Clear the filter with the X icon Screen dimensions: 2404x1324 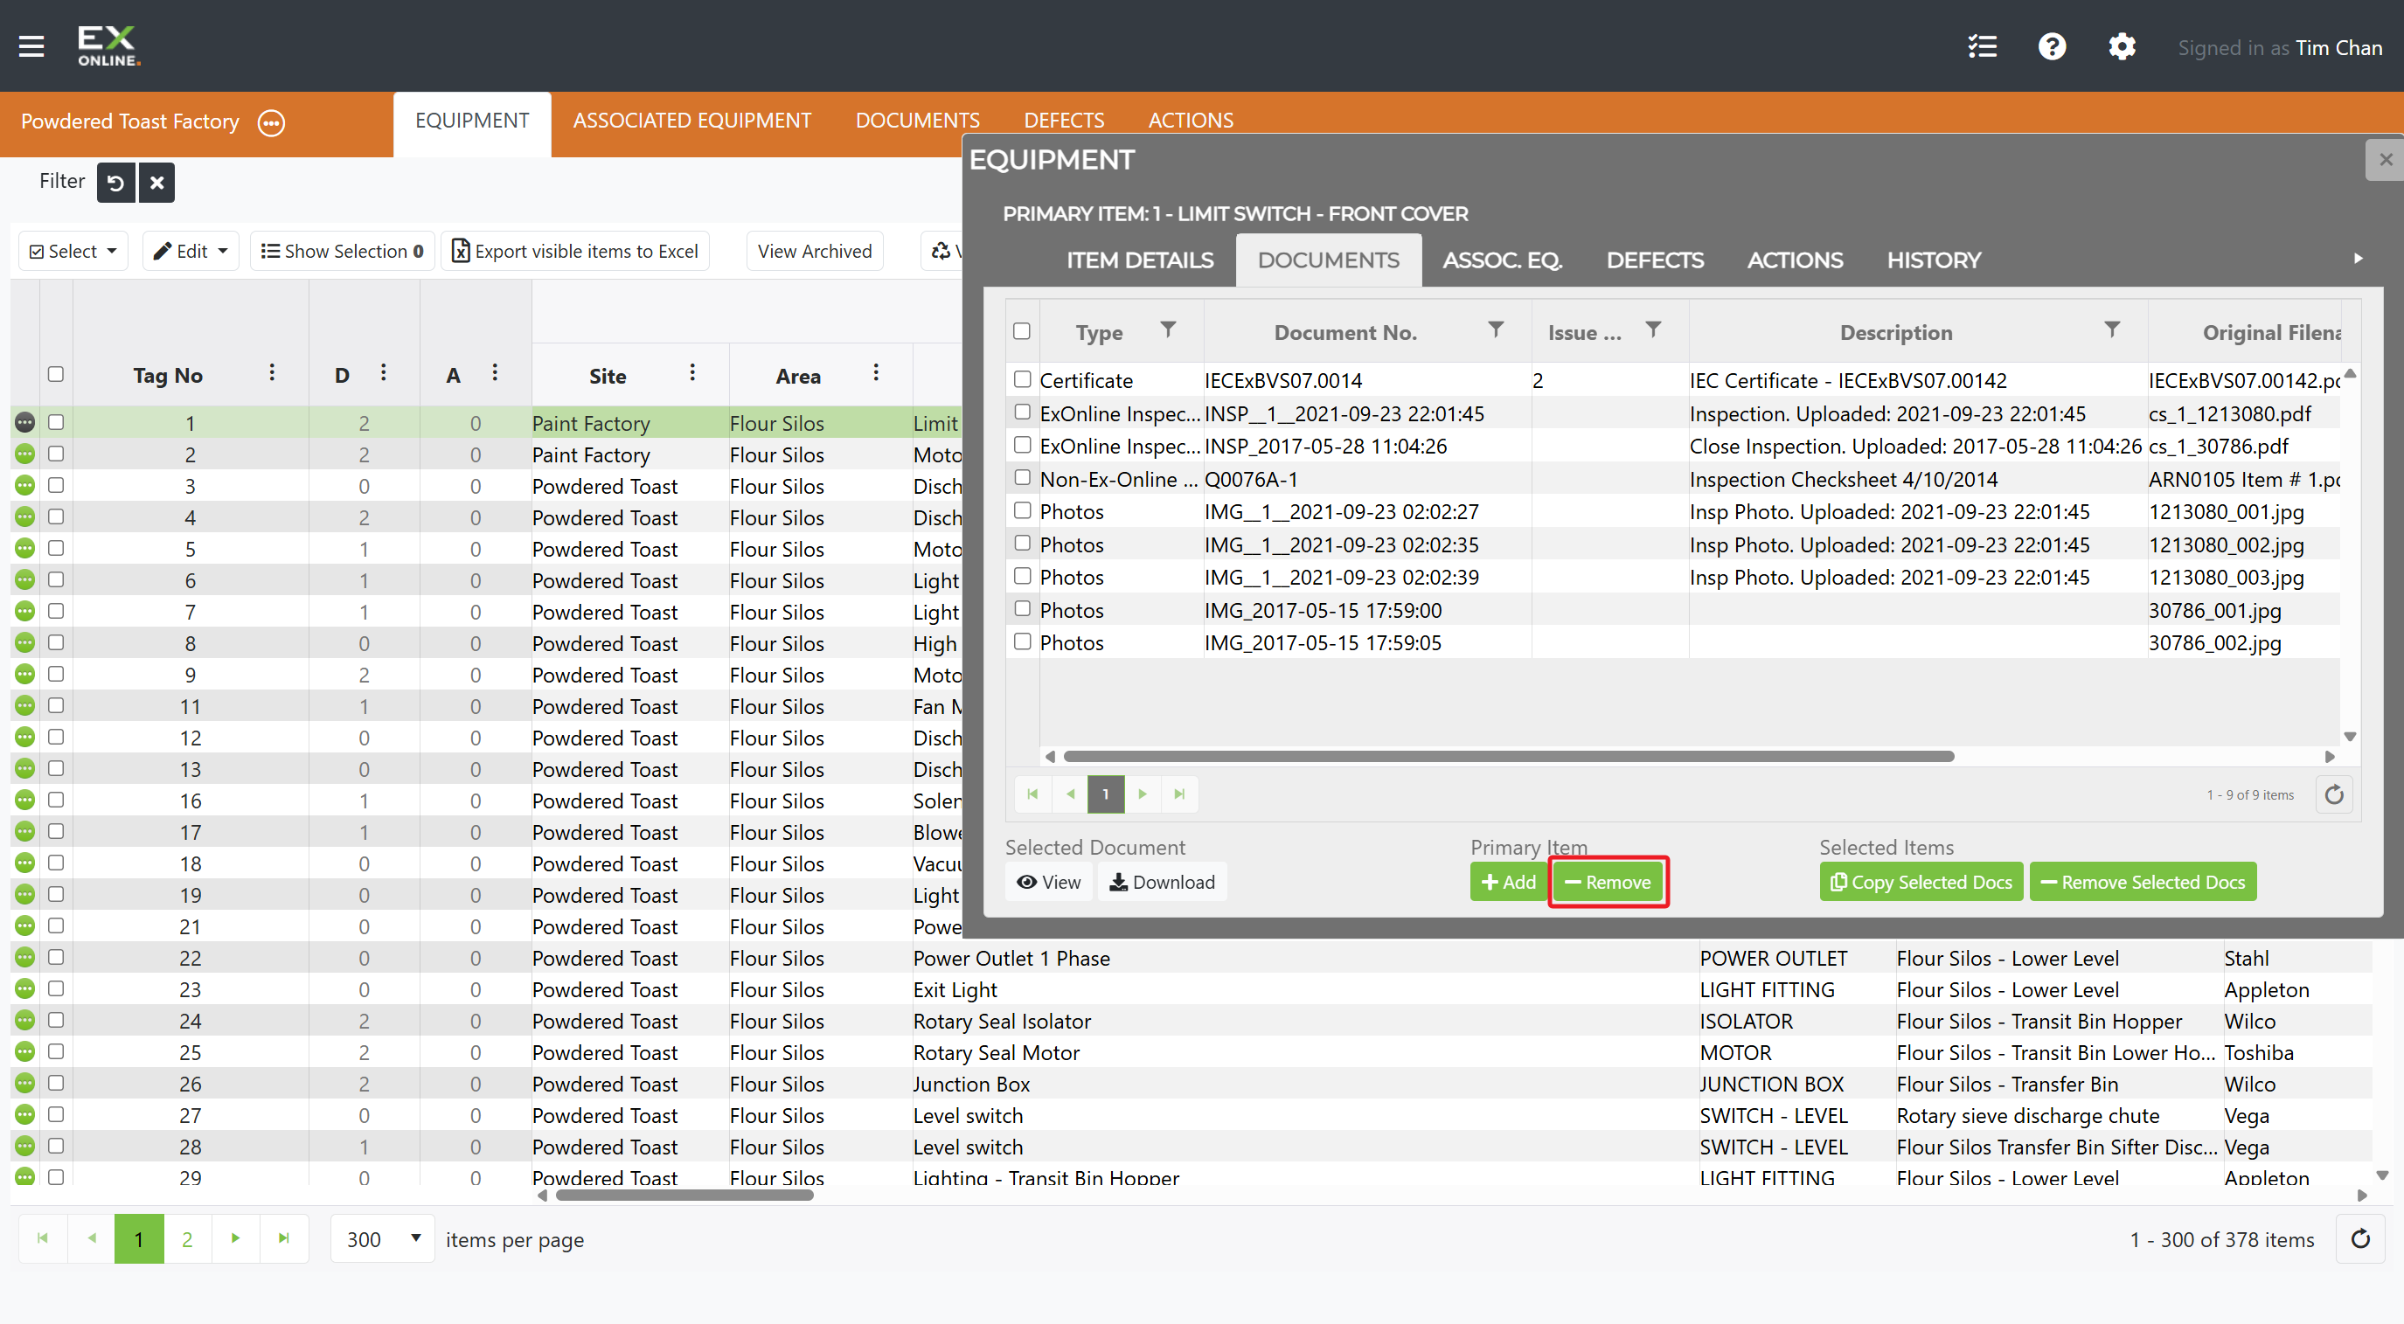coord(156,182)
